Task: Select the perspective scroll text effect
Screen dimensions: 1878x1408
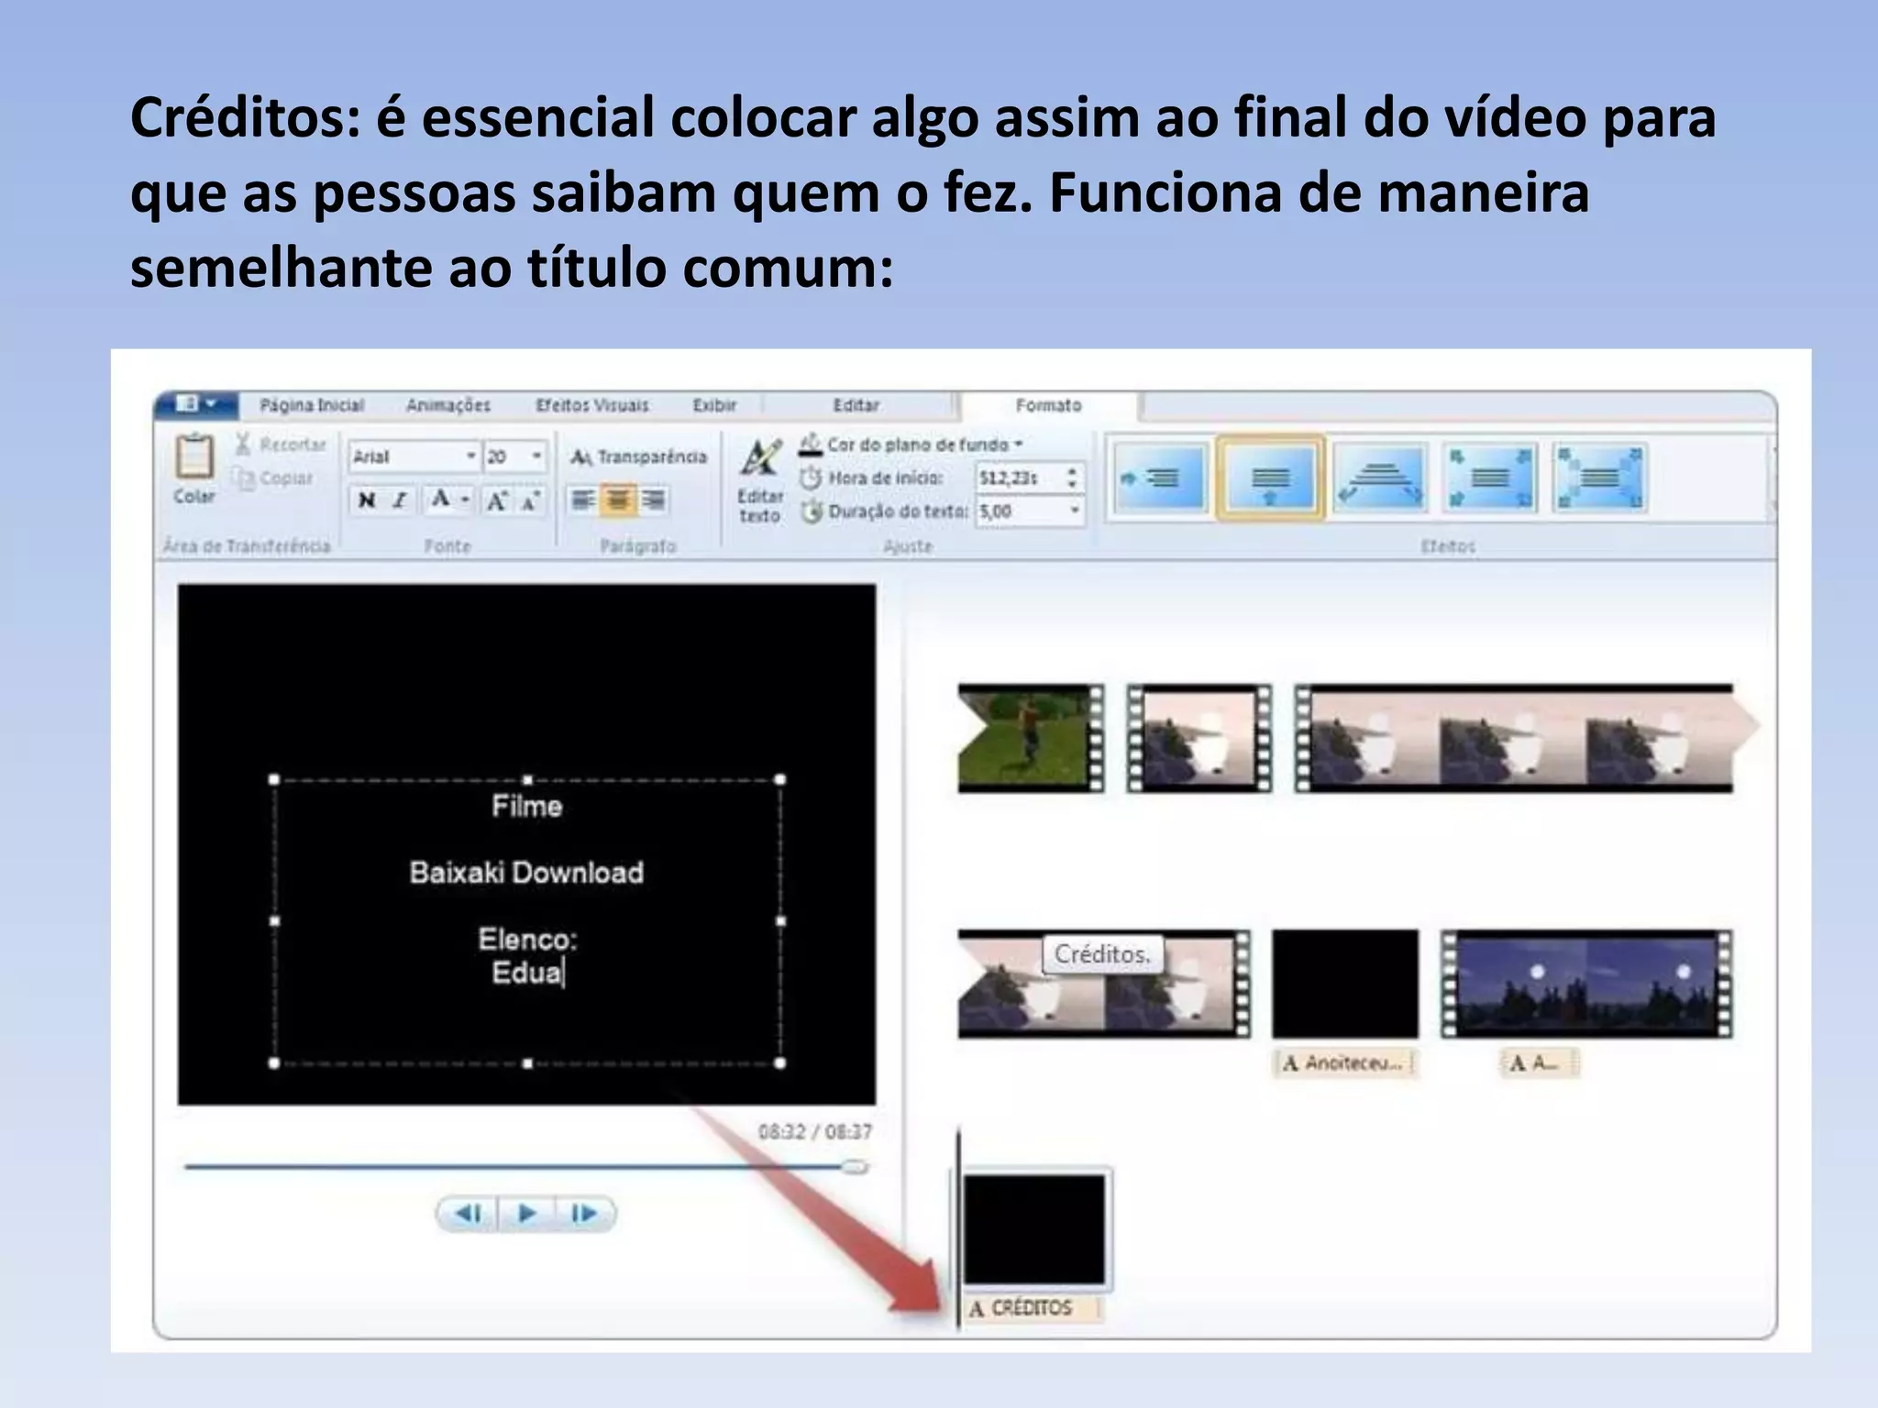Action: 1380,478
